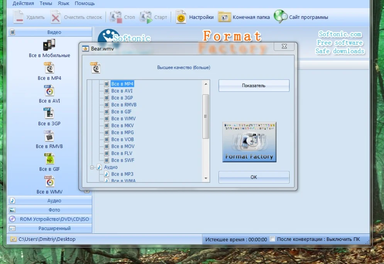The width and height of the screenshot is (384, 264).
Task: Select the Все в 3GP sidebar icon
Action: (x=49, y=113)
